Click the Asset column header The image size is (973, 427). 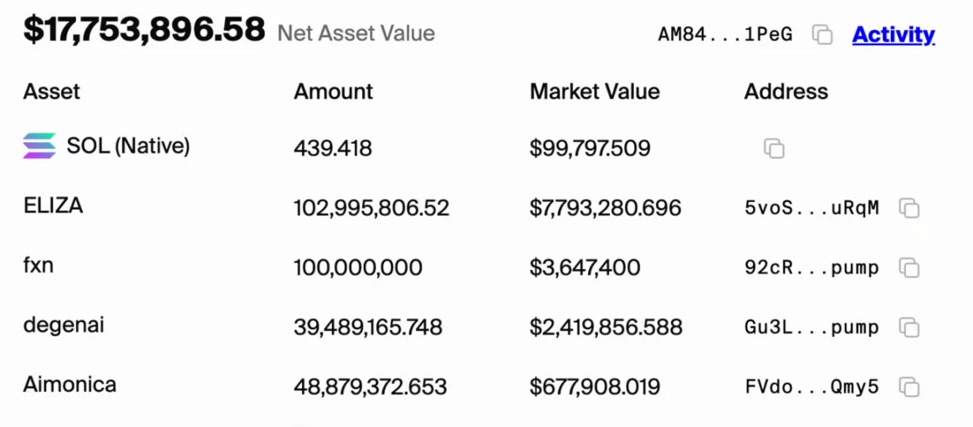52,91
